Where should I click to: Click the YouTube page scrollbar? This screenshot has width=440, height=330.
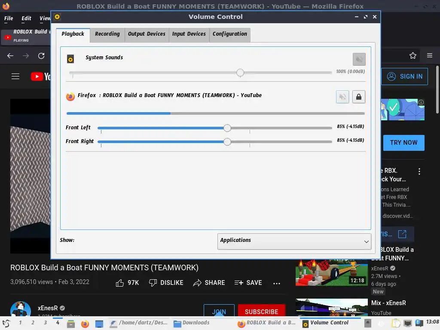pos(437,90)
